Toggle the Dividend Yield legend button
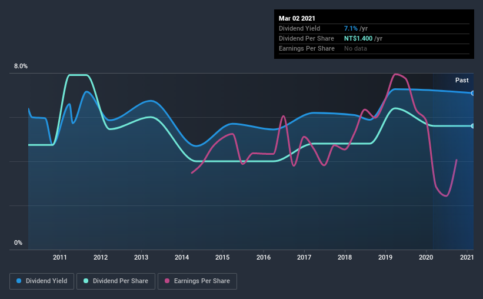 pos(42,281)
